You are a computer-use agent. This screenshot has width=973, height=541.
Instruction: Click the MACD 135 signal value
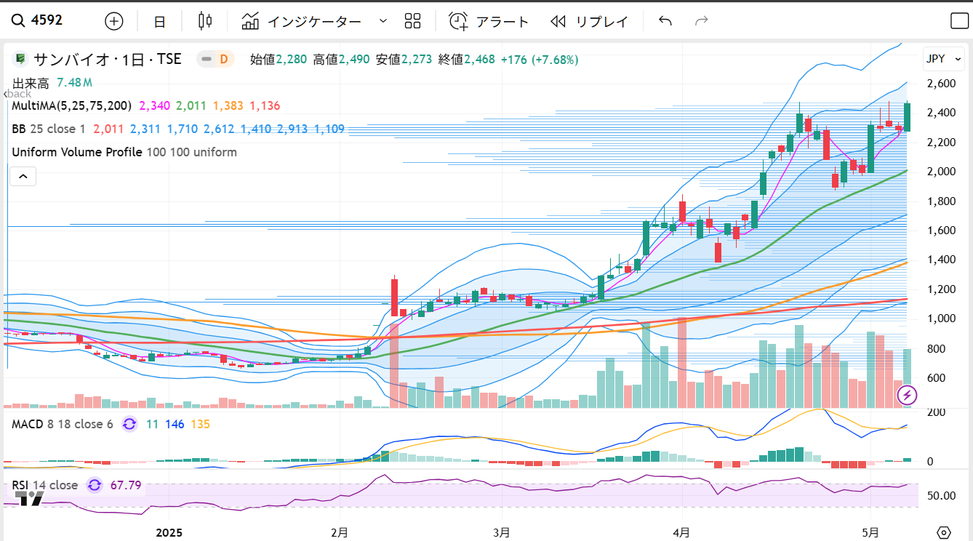tap(200, 424)
